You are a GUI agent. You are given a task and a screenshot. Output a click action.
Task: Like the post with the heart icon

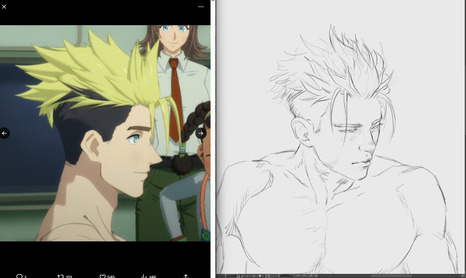click(103, 276)
